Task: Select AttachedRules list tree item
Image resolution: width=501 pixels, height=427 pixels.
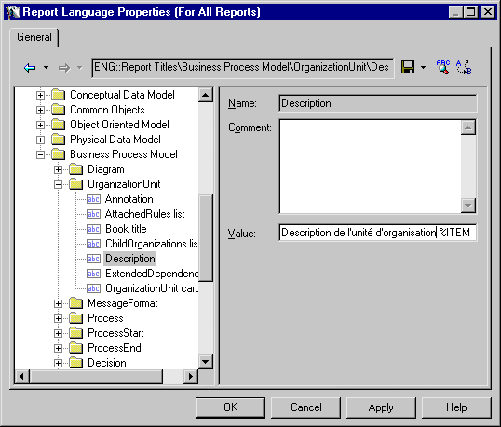Action: [x=144, y=214]
